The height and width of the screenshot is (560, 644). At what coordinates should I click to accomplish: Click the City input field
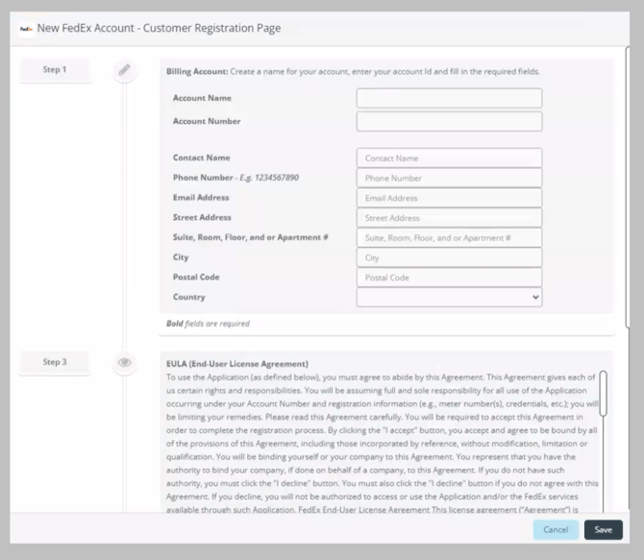coord(449,257)
